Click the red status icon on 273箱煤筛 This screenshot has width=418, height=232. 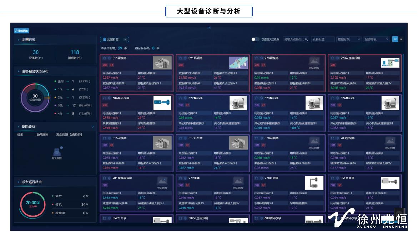[x=263, y=65]
